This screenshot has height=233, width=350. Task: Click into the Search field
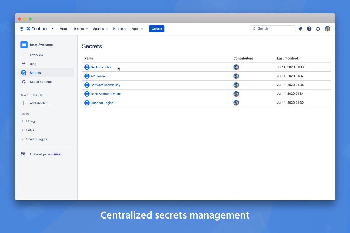click(x=273, y=29)
